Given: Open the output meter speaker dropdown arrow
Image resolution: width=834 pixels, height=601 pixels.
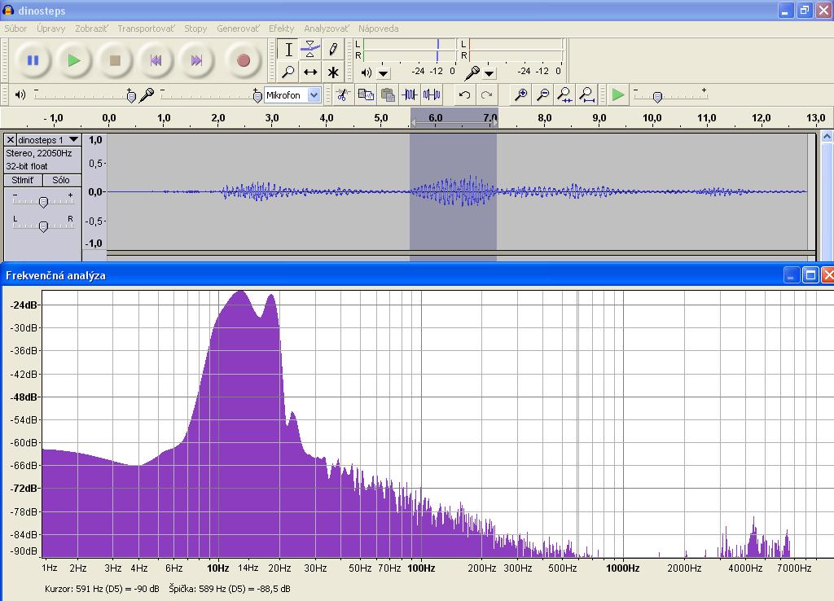Looking at the screenshot, I should pos(384,72).
